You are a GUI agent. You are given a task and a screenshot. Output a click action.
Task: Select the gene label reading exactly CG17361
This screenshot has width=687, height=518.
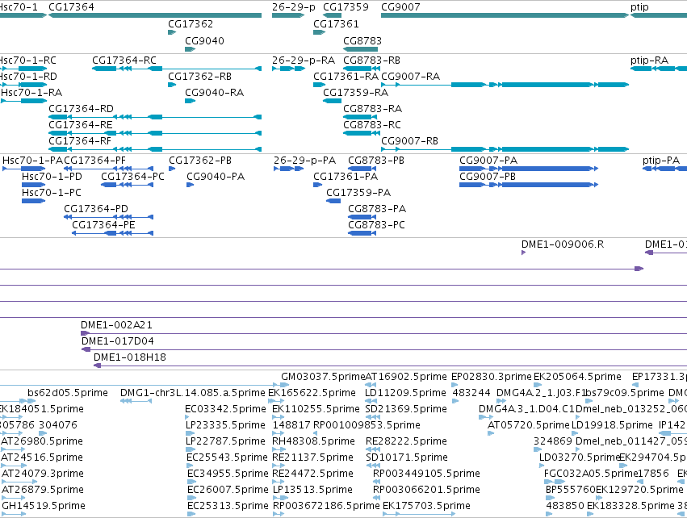(x=336, y=23)
